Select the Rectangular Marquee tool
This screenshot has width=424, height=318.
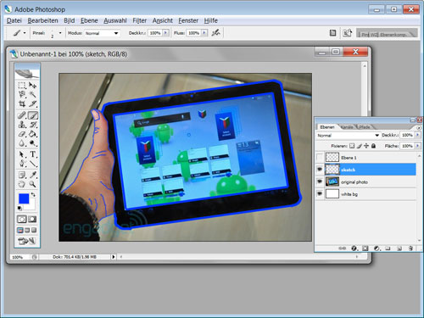(22, 85)
